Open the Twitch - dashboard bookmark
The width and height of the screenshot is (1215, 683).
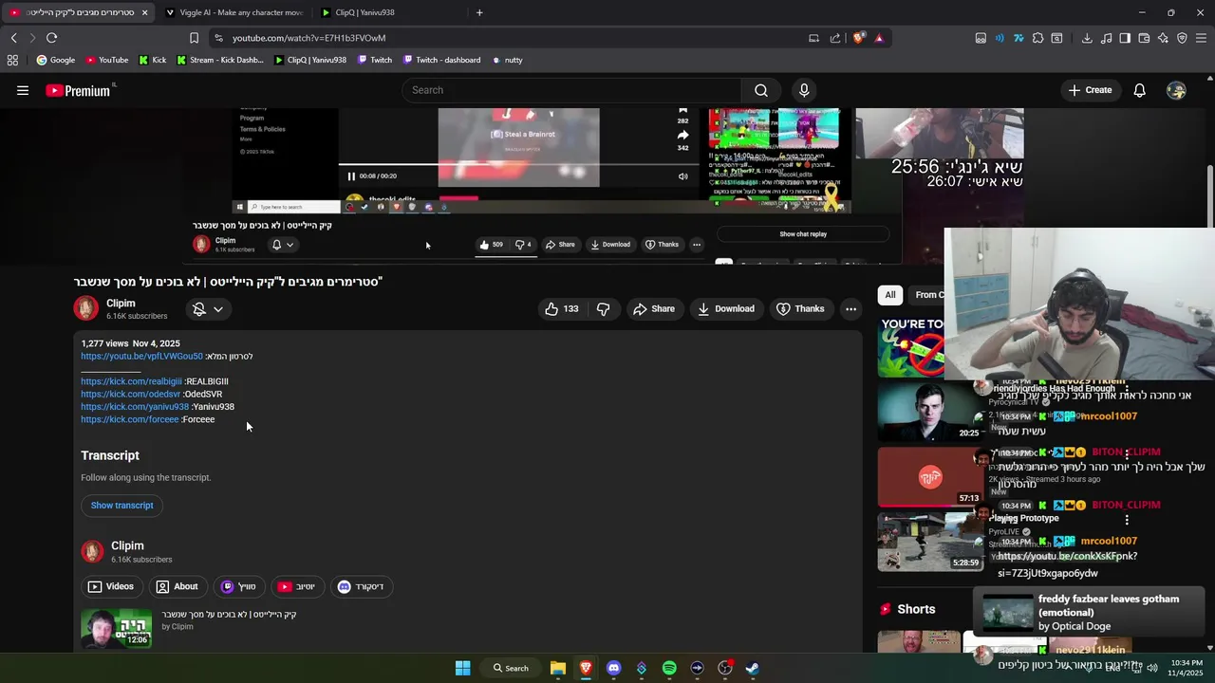point(441,60)
